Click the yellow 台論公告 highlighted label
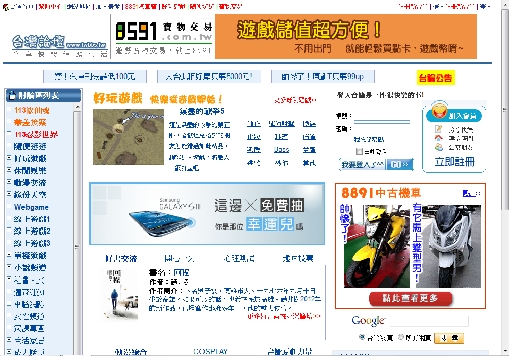The height and width of the screenshot is (356, 509). [x=436, y=78]
